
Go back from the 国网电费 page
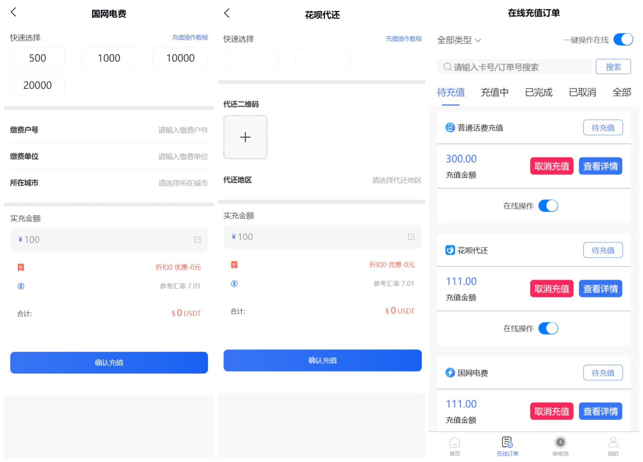point(14,12)
